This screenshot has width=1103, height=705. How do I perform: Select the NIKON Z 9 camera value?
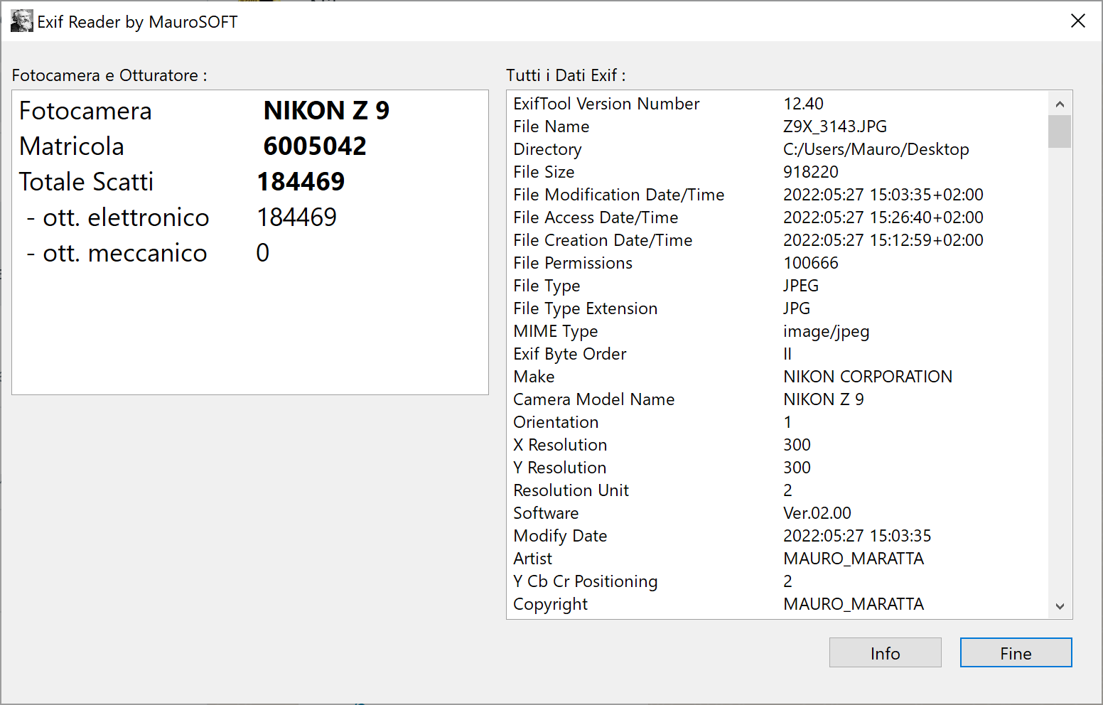(x=326, y=111)
